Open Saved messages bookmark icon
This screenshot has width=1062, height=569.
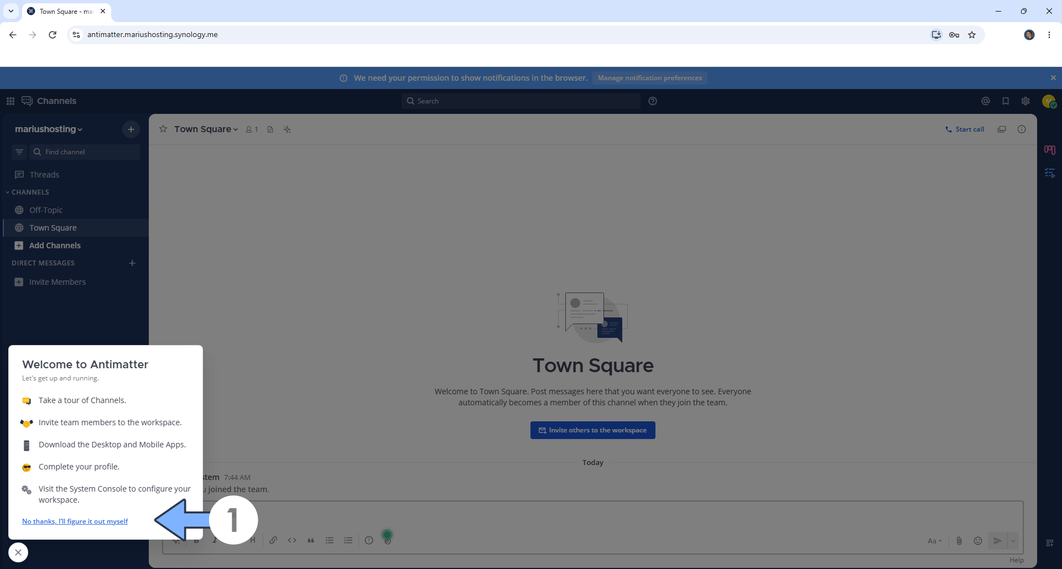1006,101
